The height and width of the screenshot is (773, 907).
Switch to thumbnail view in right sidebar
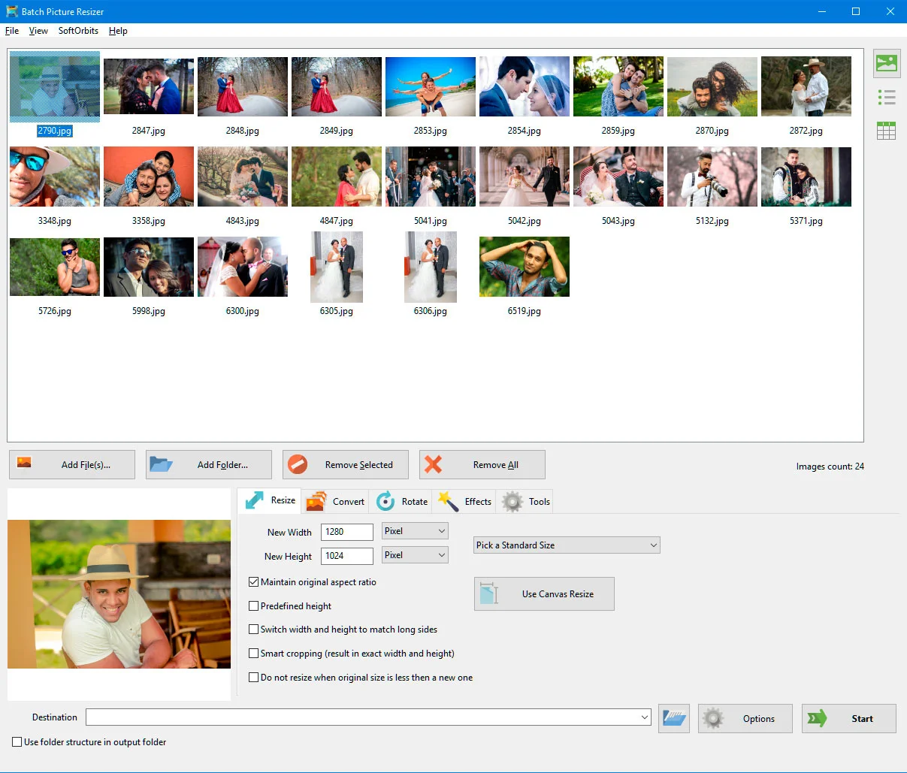tap(886, 64)
